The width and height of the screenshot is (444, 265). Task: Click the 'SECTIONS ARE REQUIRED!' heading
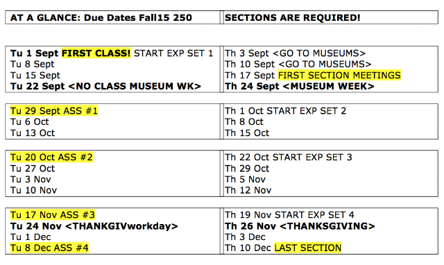(x=293, y=17)
